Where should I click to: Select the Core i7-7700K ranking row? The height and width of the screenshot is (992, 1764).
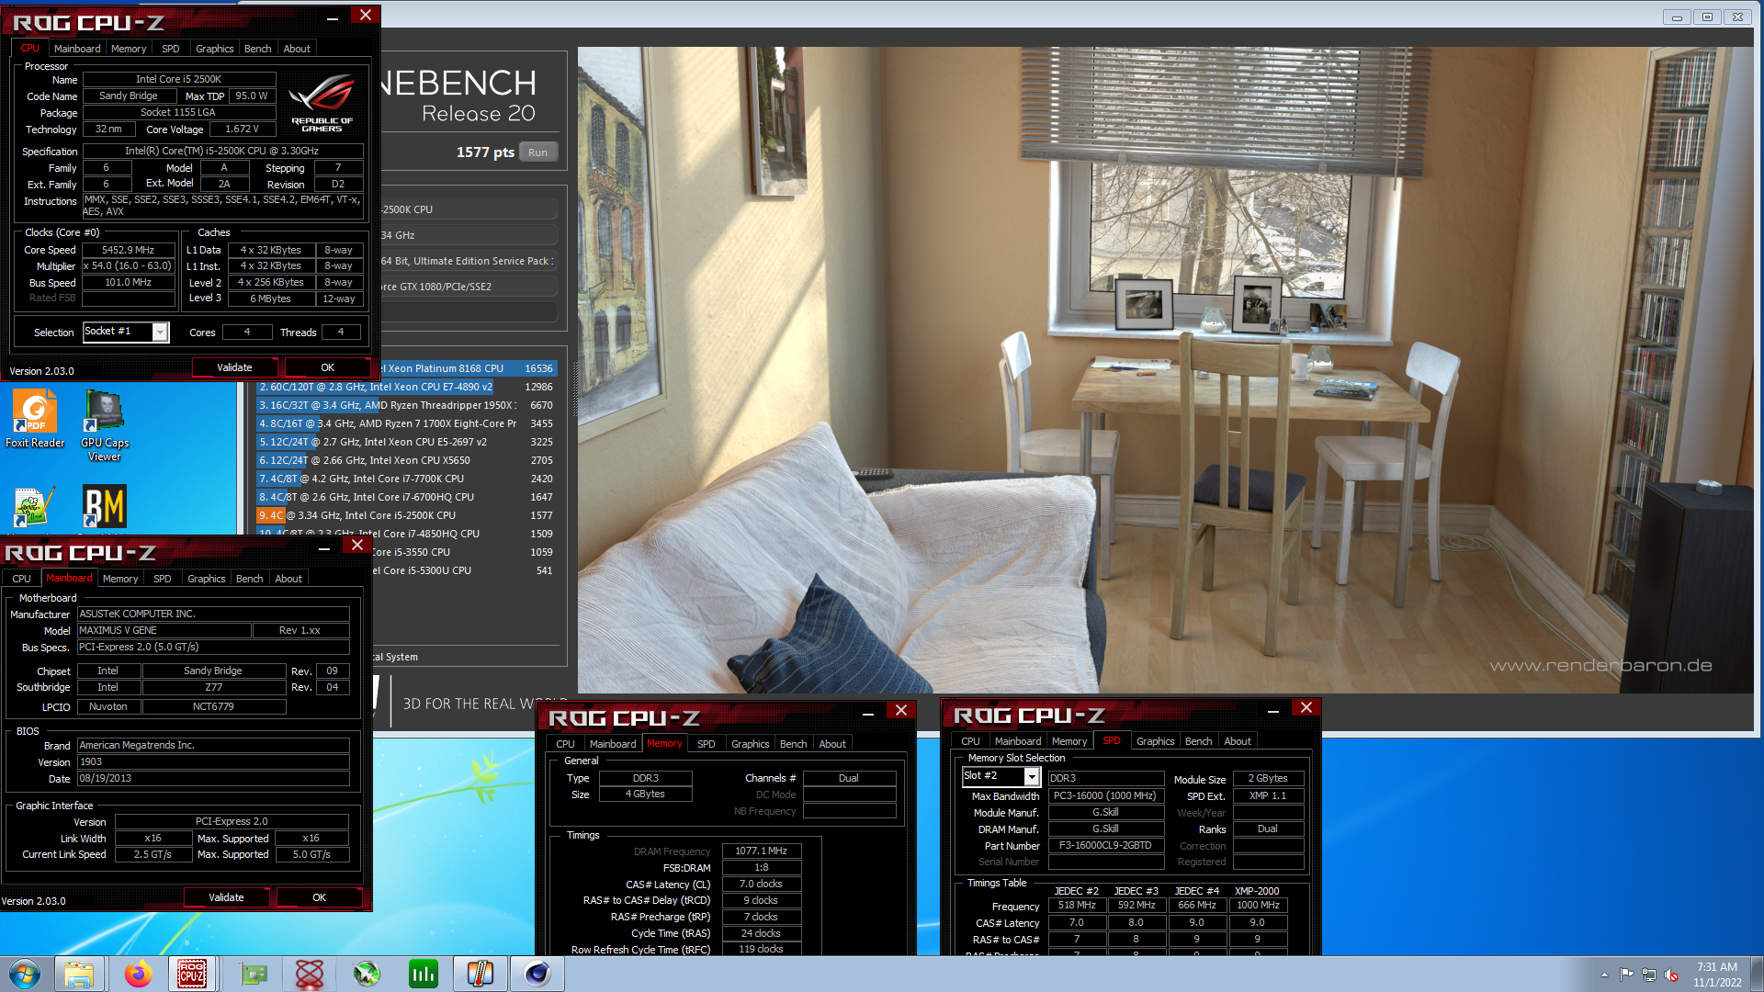click(x=407, y=479)
